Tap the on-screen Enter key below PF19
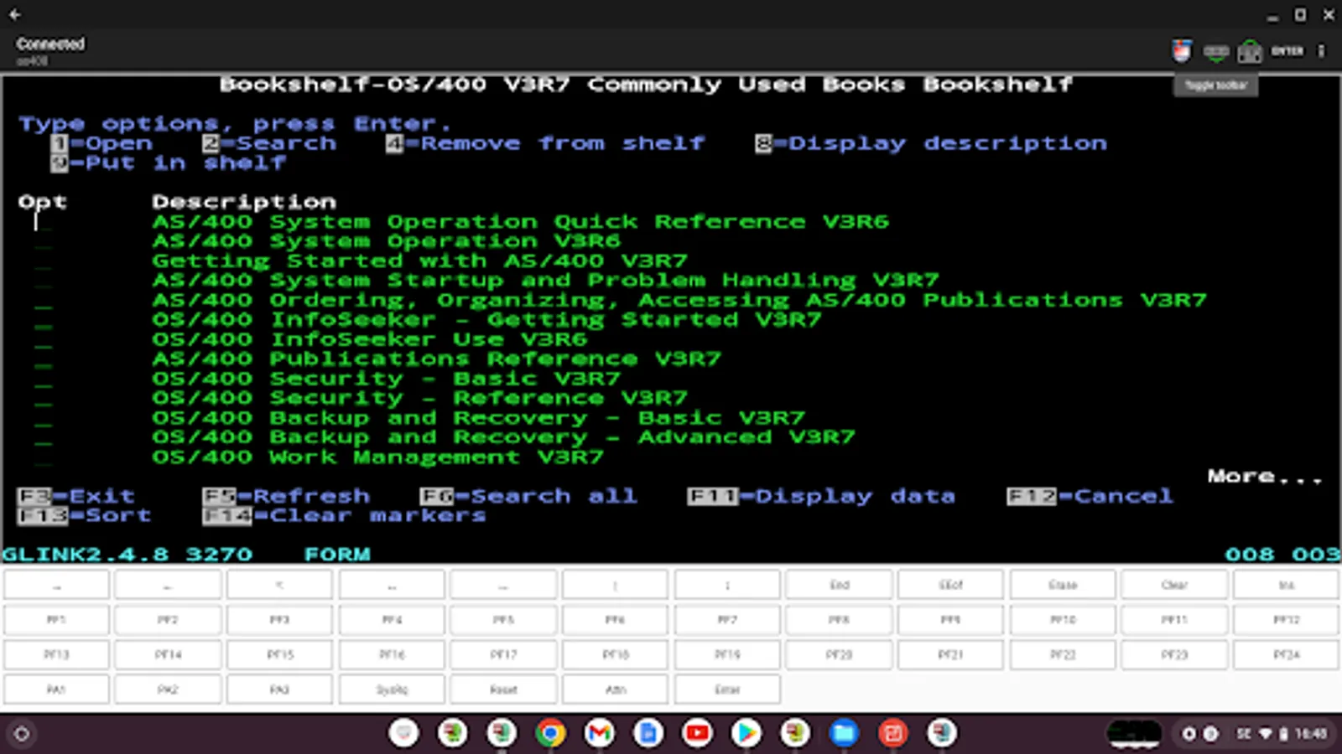1342x754 pixels. coord(727,689)
